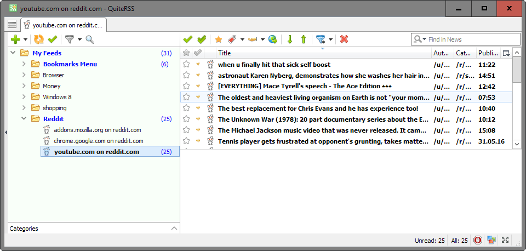
Task: Open the column chooser icon
Action: (506, 53)
